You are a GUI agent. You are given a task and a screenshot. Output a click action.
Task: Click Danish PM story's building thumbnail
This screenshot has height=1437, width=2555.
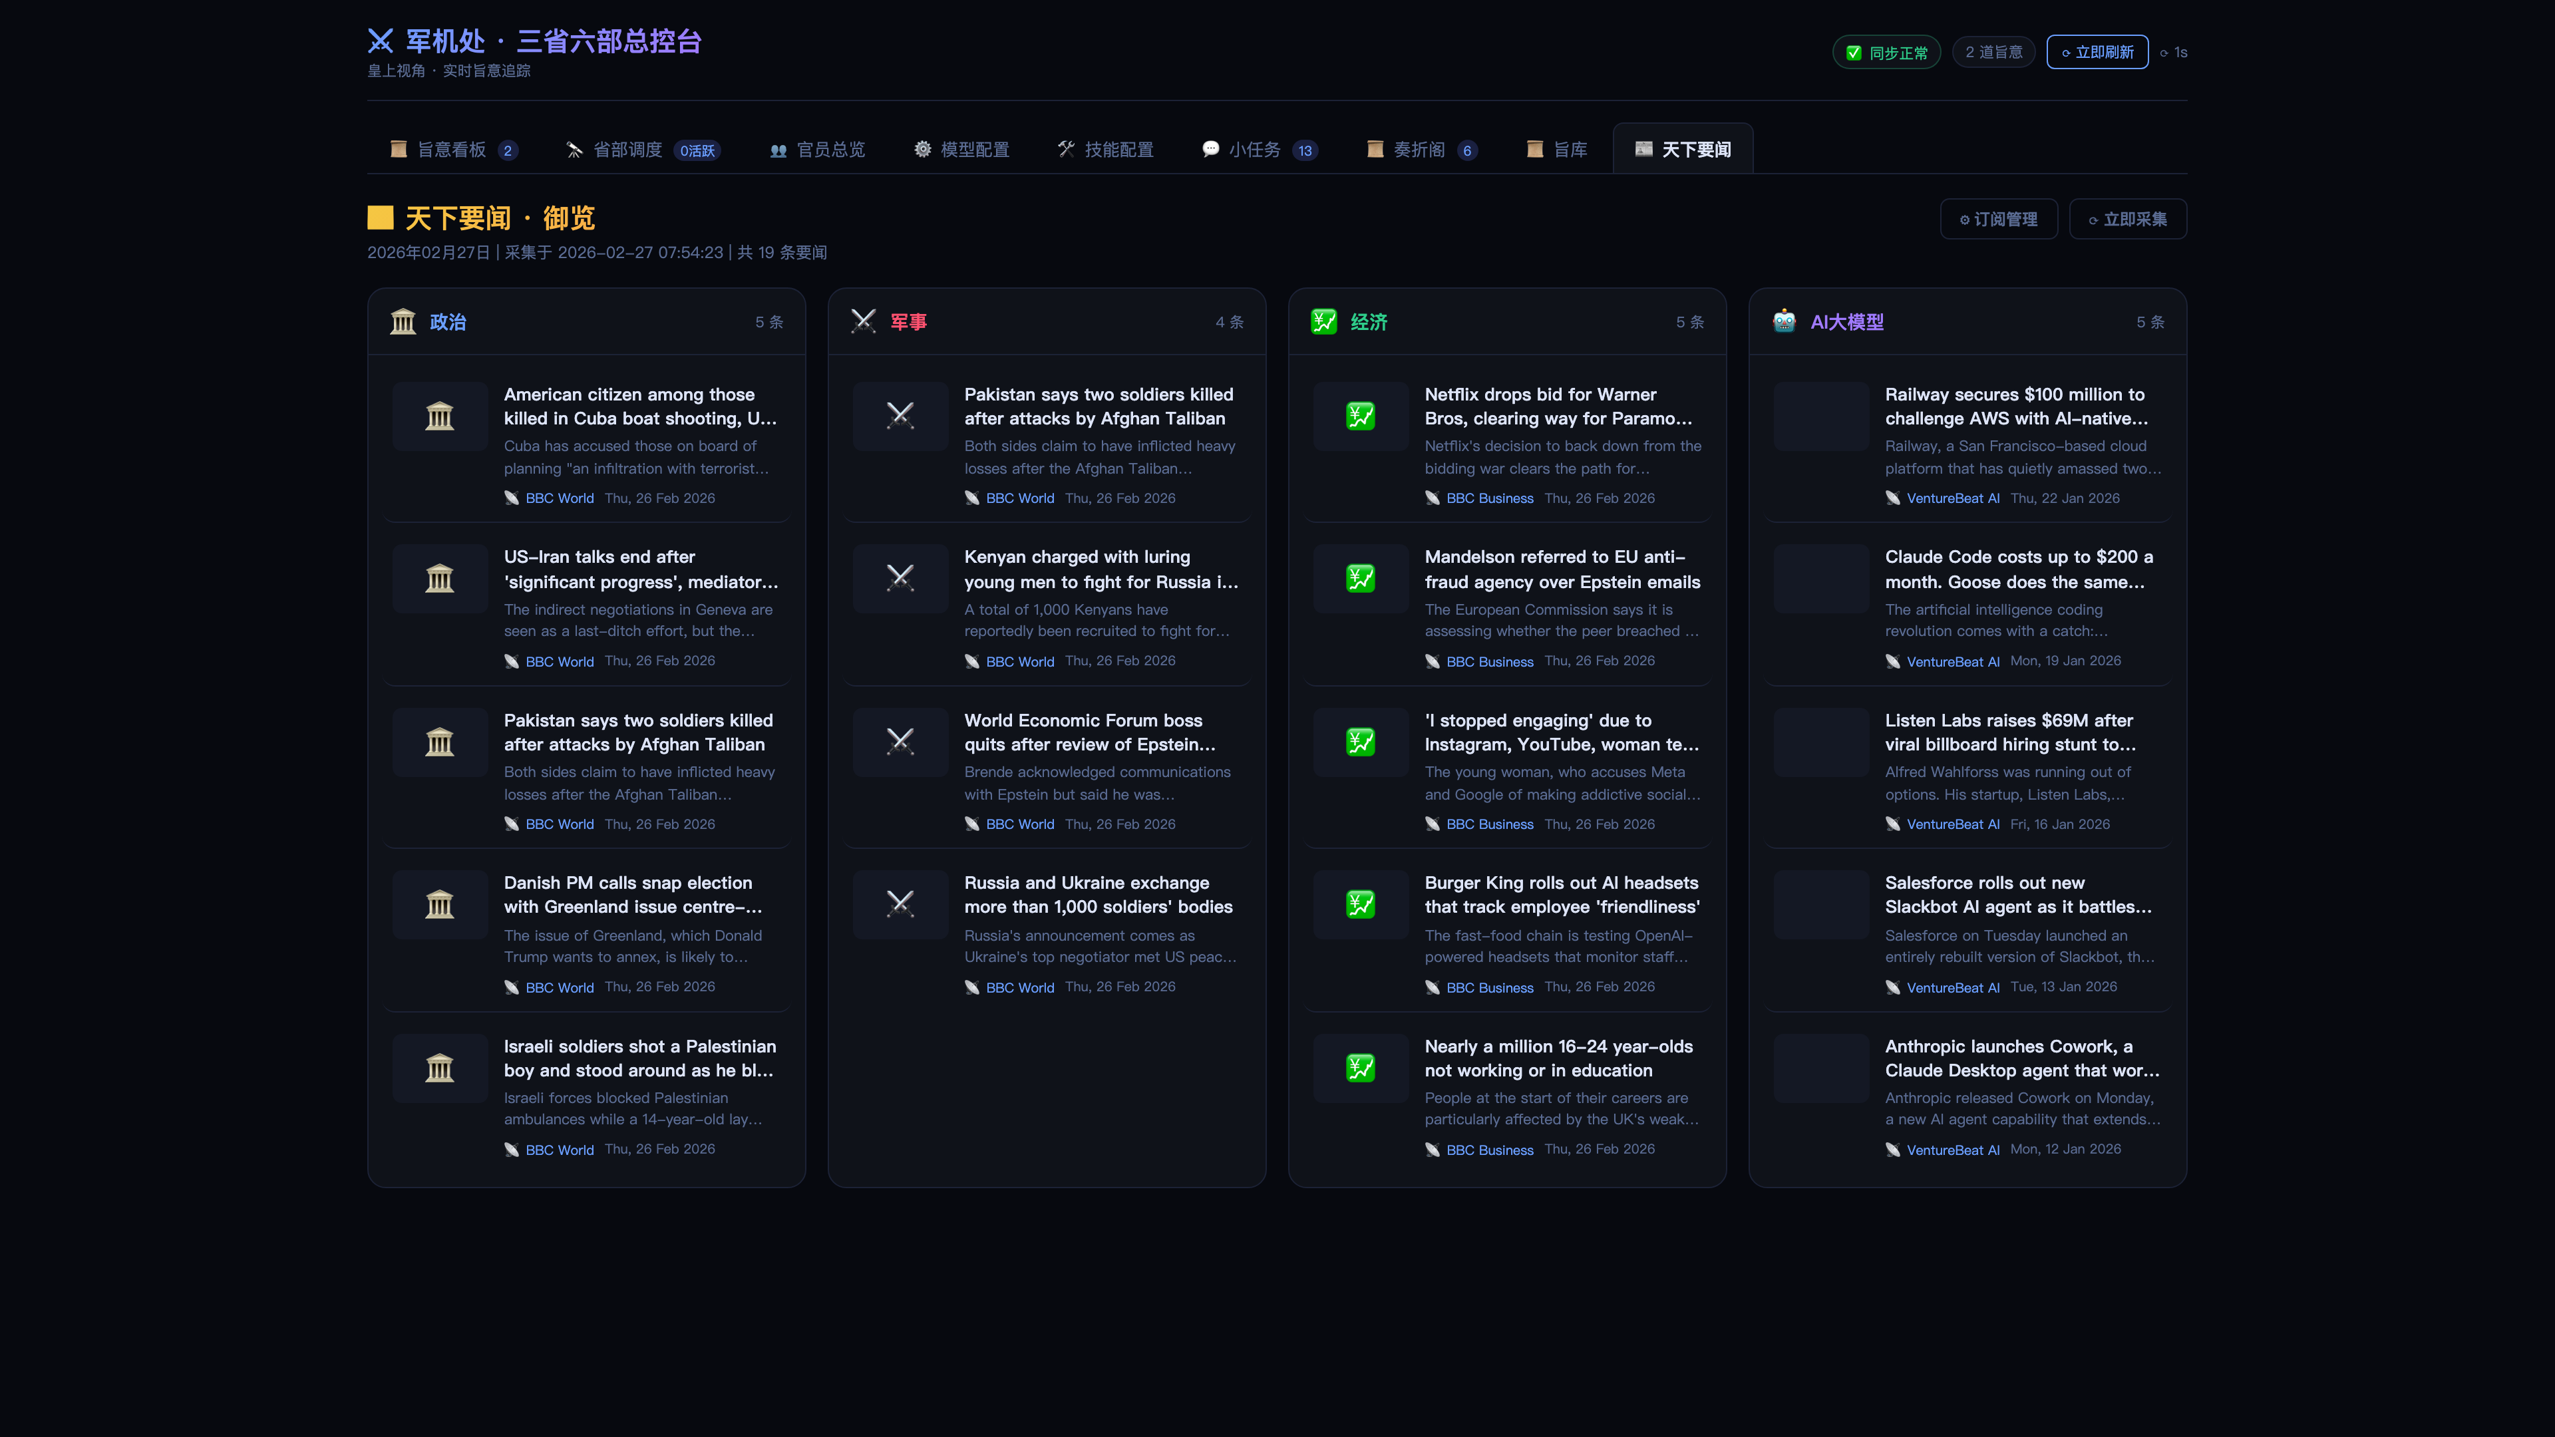(439, 905)
